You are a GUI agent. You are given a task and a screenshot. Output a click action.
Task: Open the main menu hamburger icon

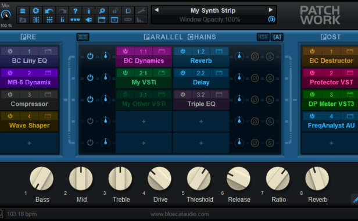click(x=23, y=10)
